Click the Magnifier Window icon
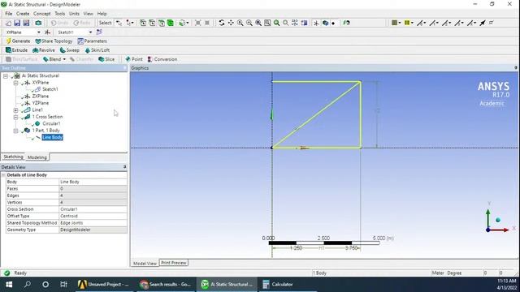The width and height of the screenshot is (520, 292). click(267, 23)
